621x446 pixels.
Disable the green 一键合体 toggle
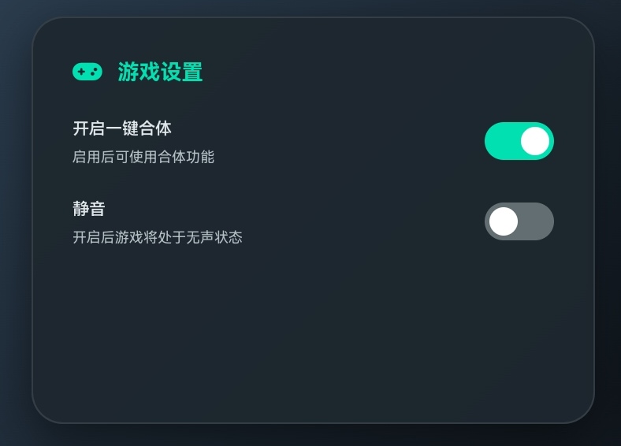(x=519, y=141)
